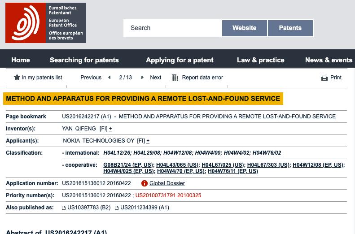Image resolution: width=355 pixels, height=234 pixels.
Task: Click document icon beside US10397783 (B2)
Action: tap(64, 208)
